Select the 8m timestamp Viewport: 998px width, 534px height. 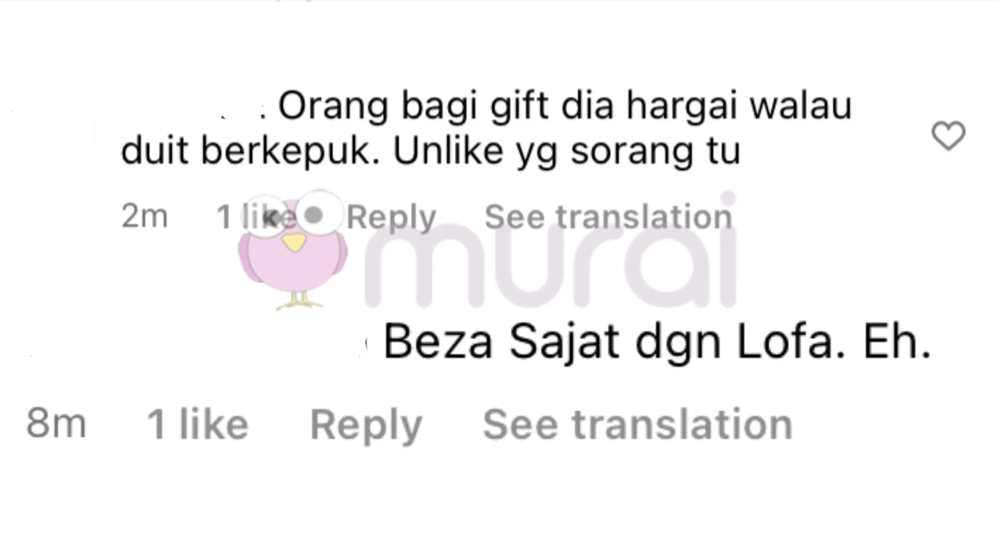(x=56, y=424)
